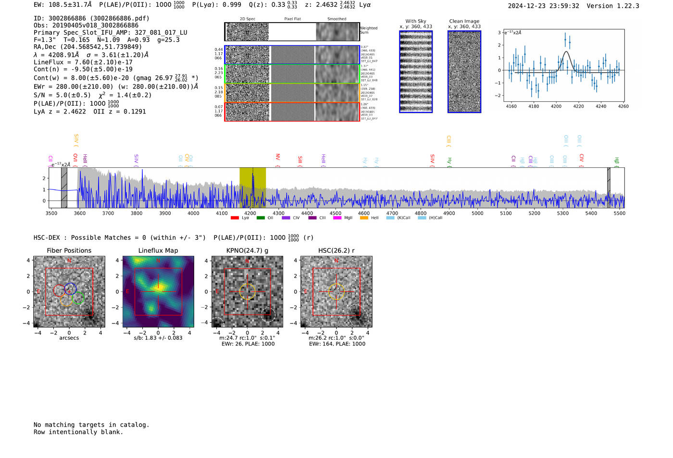Select the orange-bordered fiber cutout row
Image resolution: width=673 pixels, height=458 pixels.
(292, 93)
